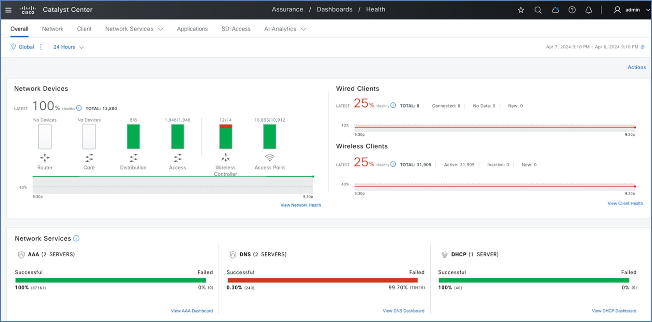The width and height of the screenshot is (652, 322).
Task: Switch to the Network tab
Action: click(x=52, y=29)
